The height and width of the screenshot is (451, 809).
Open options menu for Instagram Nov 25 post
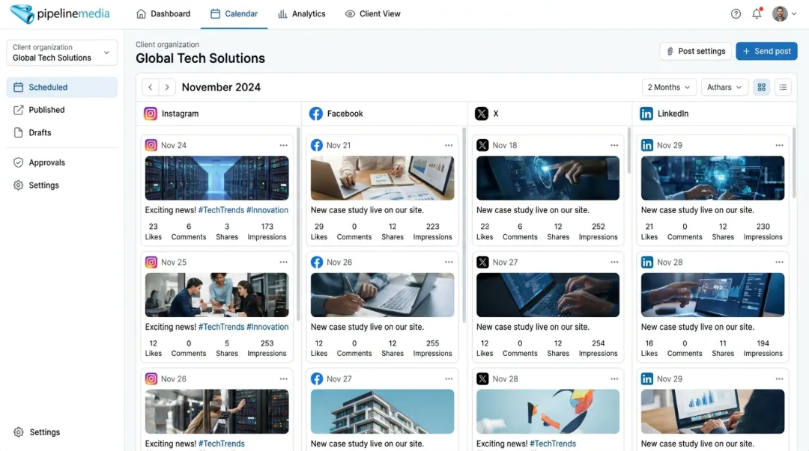point(283,262)
